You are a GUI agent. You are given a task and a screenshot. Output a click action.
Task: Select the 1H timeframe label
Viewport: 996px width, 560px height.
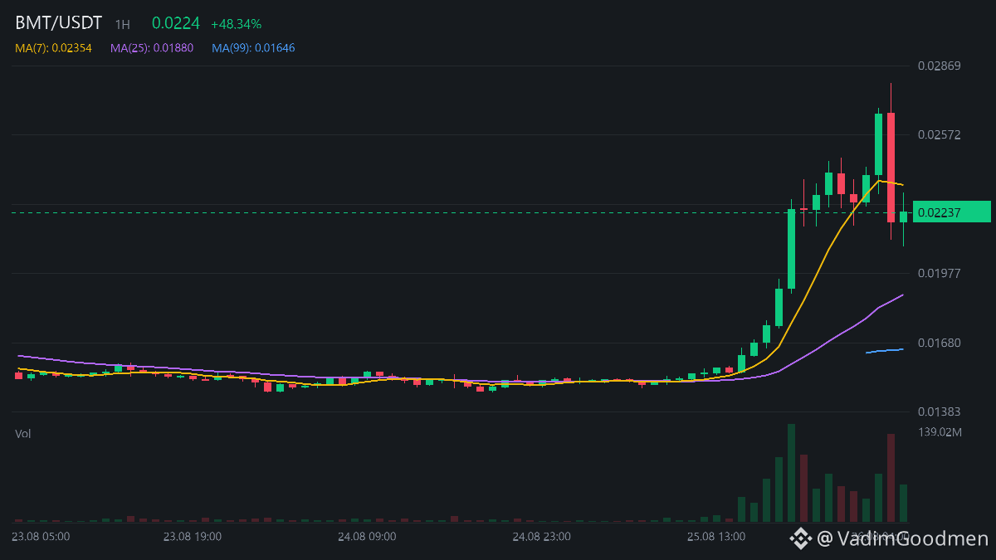click(122, 24)
